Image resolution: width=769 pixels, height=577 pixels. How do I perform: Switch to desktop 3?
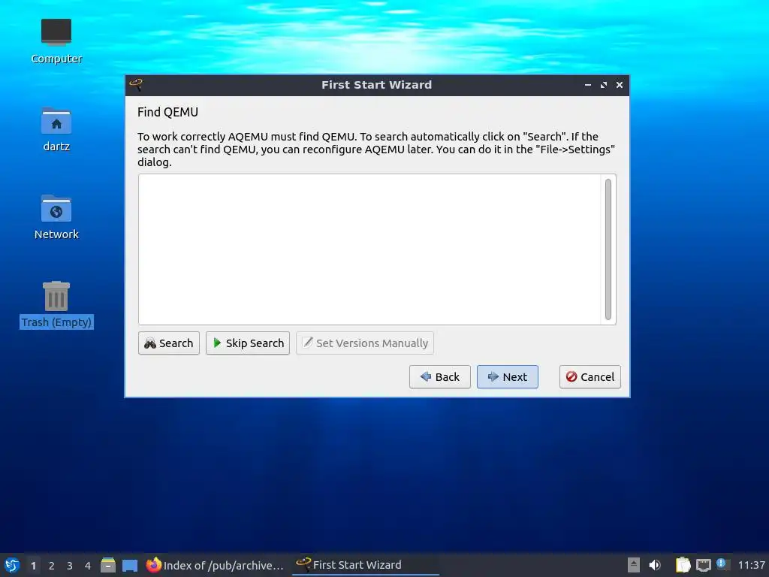click(70, 566)
